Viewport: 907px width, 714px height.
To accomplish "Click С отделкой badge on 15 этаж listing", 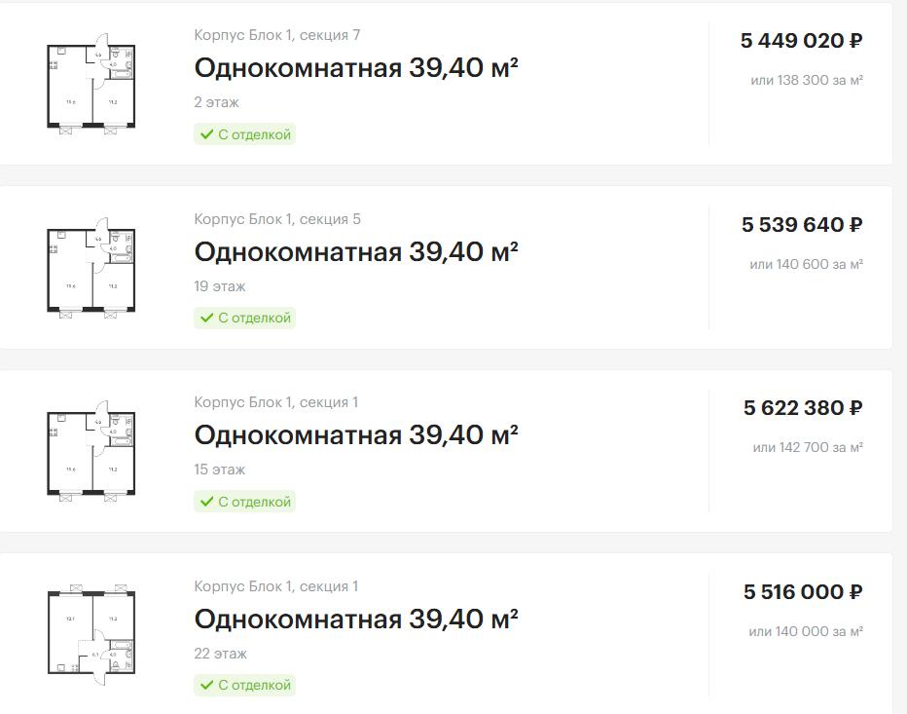I will point(244,502).
